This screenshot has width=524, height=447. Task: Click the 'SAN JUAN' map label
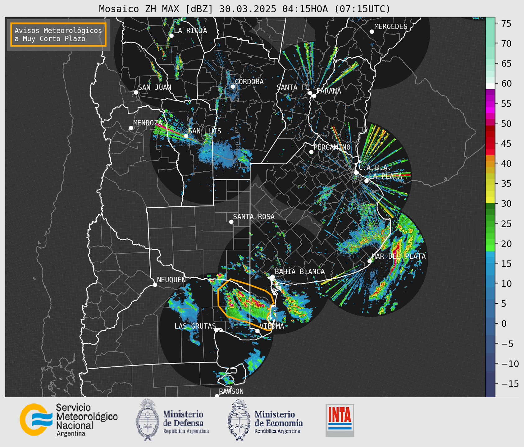coord(155,87)
